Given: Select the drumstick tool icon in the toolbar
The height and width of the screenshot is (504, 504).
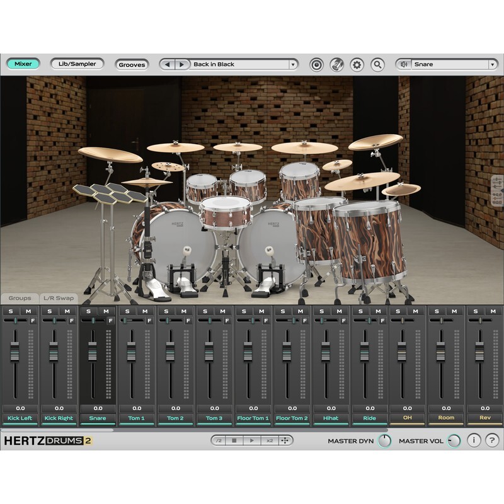Looking at the screenshot, I should pyautogui.click(x=338, y=63).
